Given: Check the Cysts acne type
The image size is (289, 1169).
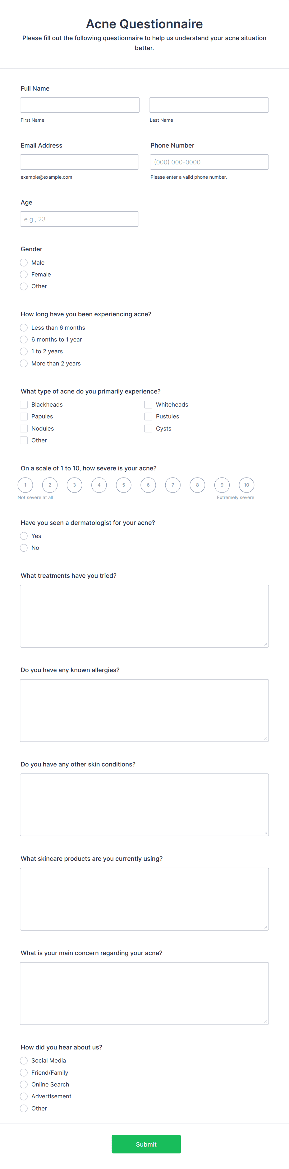Looking at the screenshot, I should coord(148,428).
